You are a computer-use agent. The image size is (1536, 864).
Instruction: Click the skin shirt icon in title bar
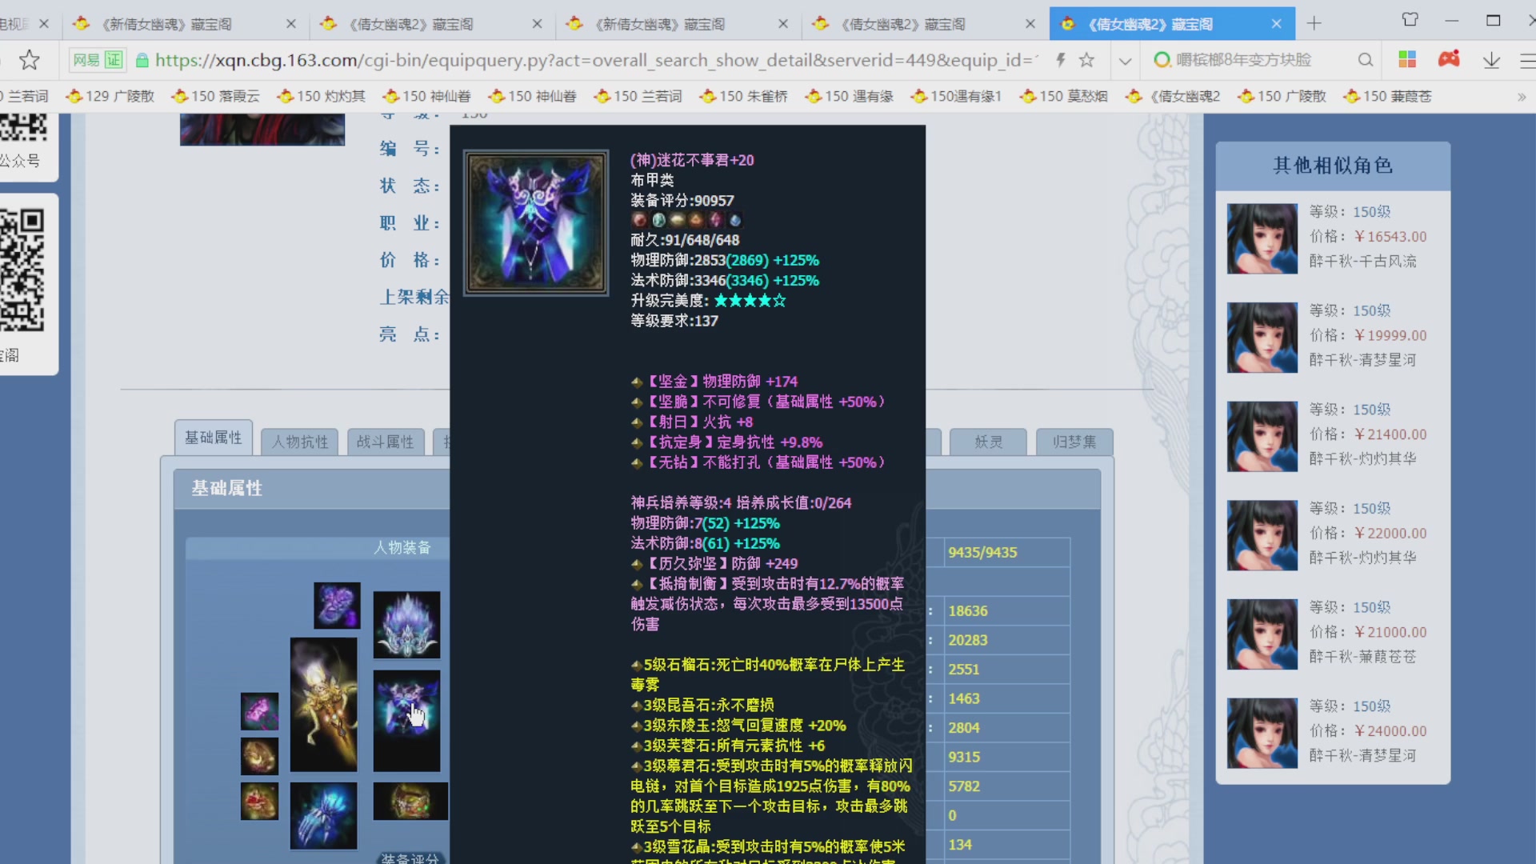[1410, 20]
